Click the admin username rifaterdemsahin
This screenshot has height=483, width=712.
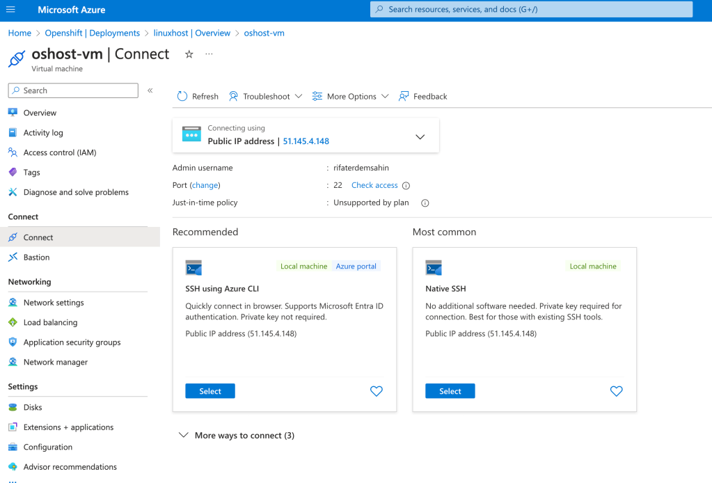361,168
